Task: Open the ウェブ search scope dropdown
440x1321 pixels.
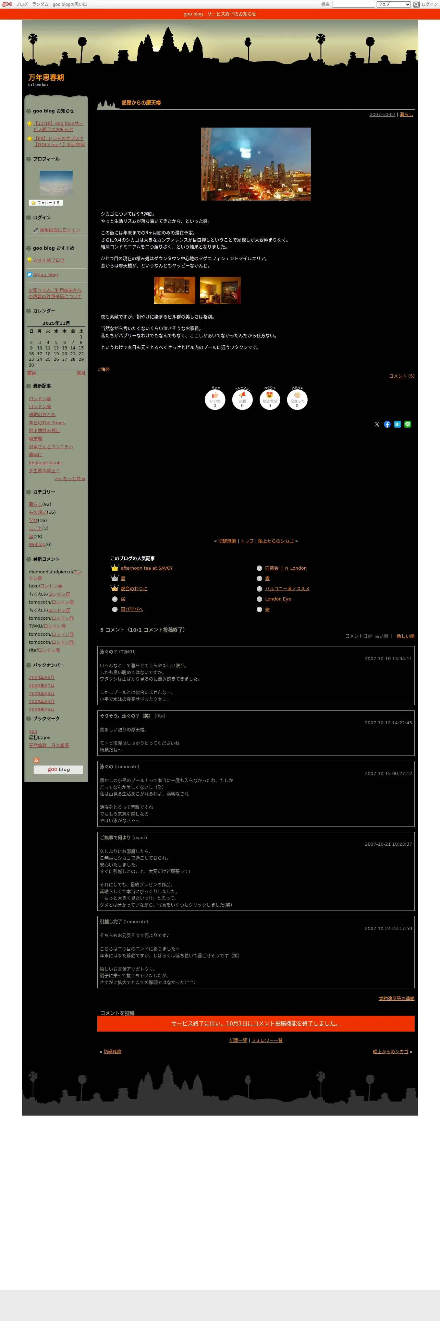Action: (393, 4)
